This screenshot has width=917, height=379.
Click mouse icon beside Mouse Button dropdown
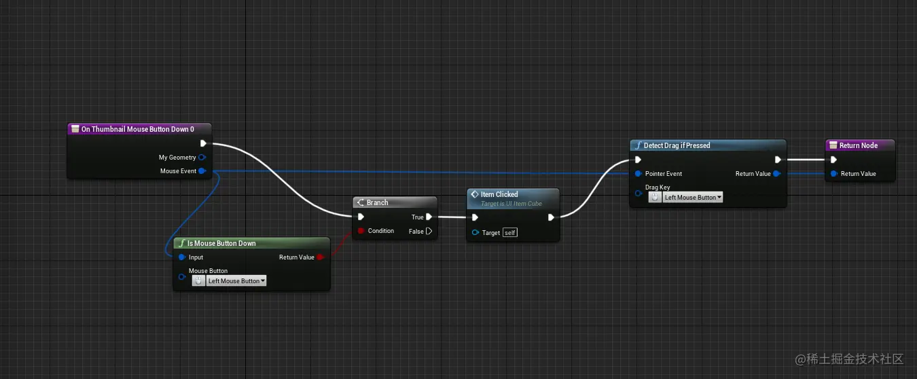[x=198, y=281]
